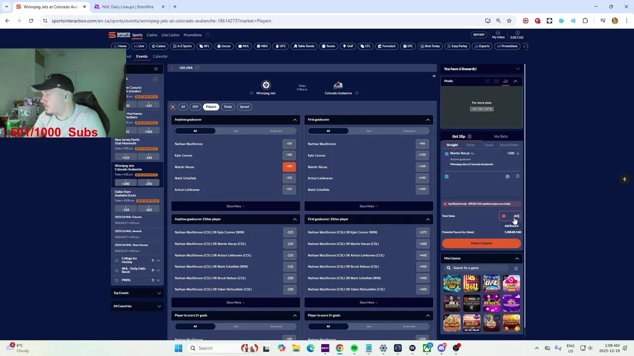Filter First goalscorer by Jets
Screen dimensions: 634x356
pos(369,131)
